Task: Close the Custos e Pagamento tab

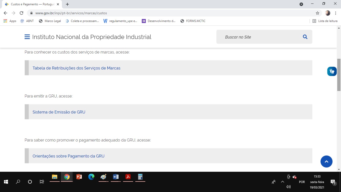Action: click(58, 4)
